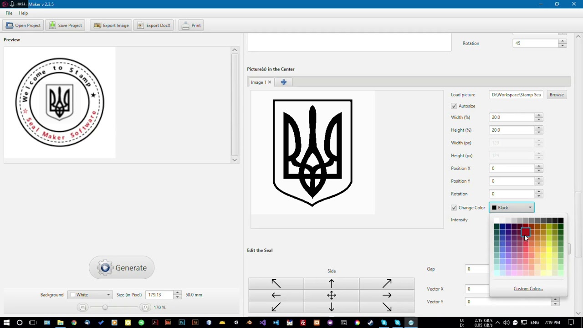Click the Gap input field

click(x=477, y=269)
